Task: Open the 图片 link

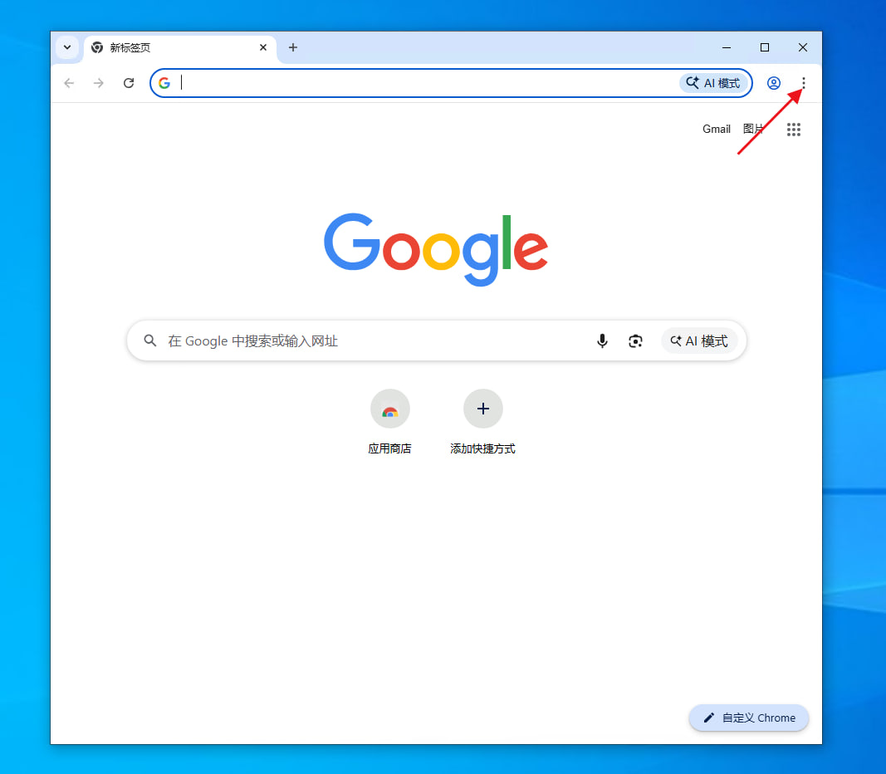Action: click(x=753, y=129)
